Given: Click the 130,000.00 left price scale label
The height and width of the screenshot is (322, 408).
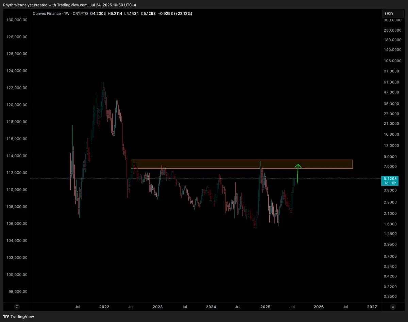Looking at the screenshot, I should click(17, 20).
